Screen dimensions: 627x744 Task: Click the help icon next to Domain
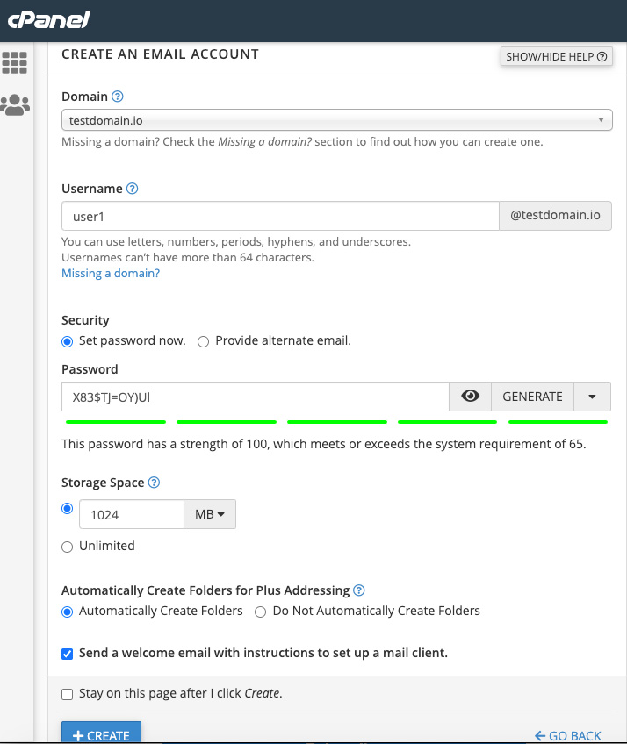pyautogui.click(x=118, y=97)
